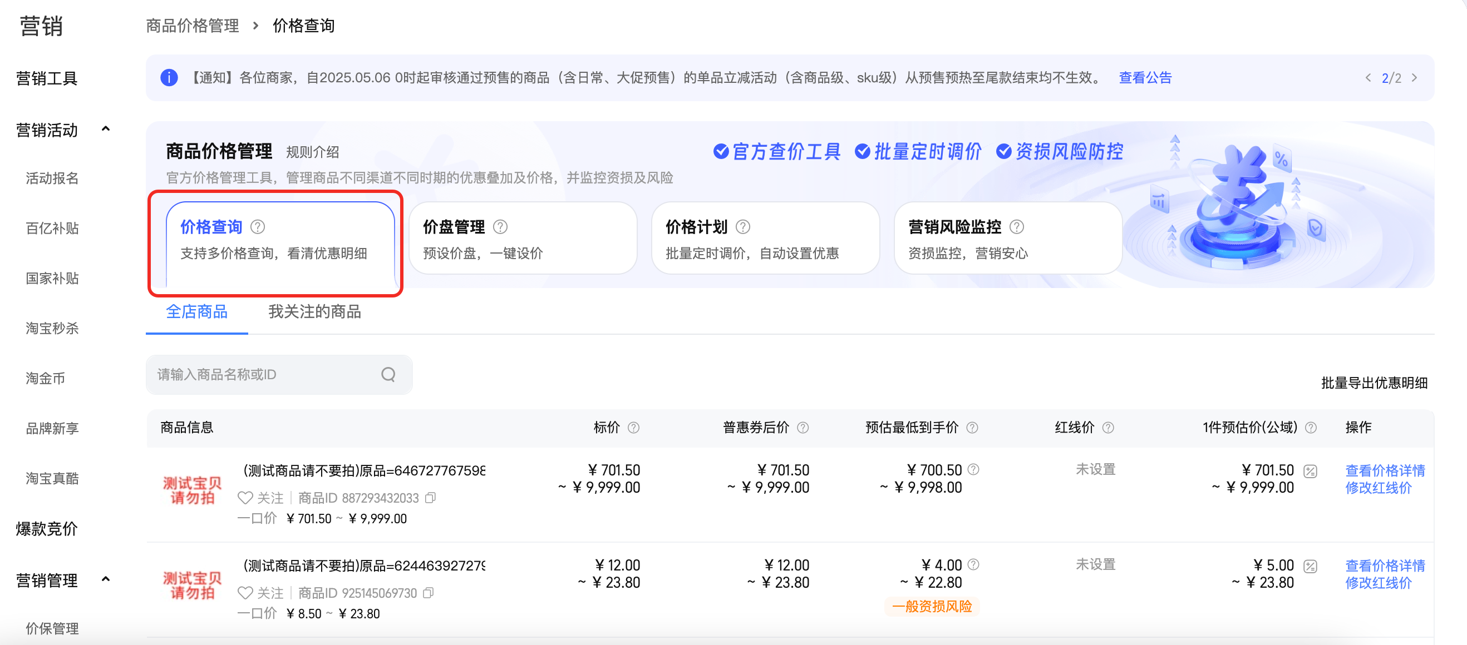Click the 一般资损风险 orange tag
The width and height of the screenshot is (1467, 645).
click(932, 606)
